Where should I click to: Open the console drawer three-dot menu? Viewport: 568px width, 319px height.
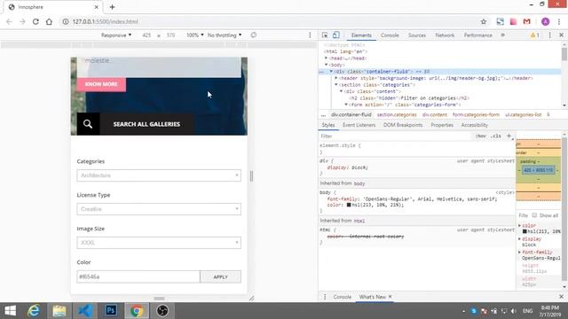point(325,297)
